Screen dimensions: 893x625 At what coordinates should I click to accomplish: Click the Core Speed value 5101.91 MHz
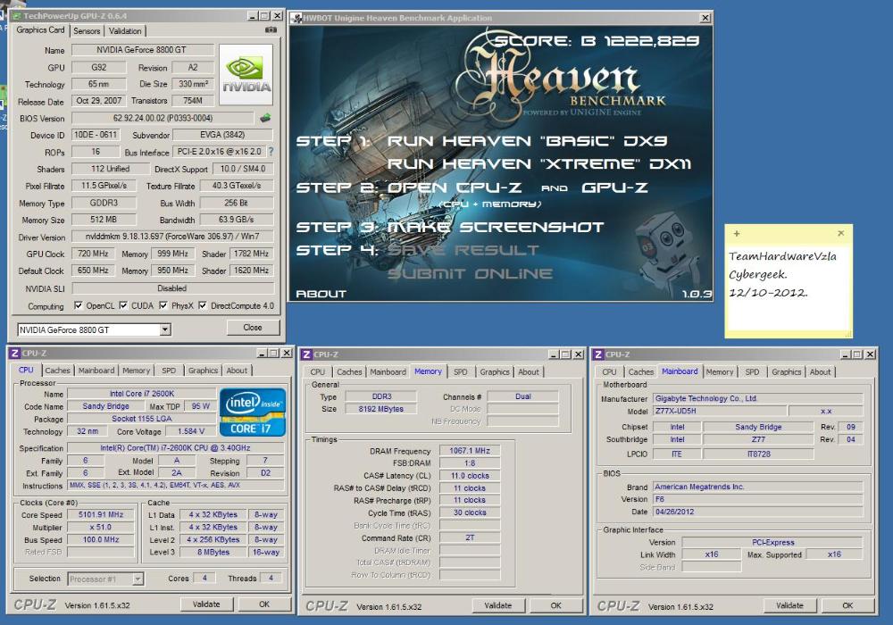pos(101,514)
